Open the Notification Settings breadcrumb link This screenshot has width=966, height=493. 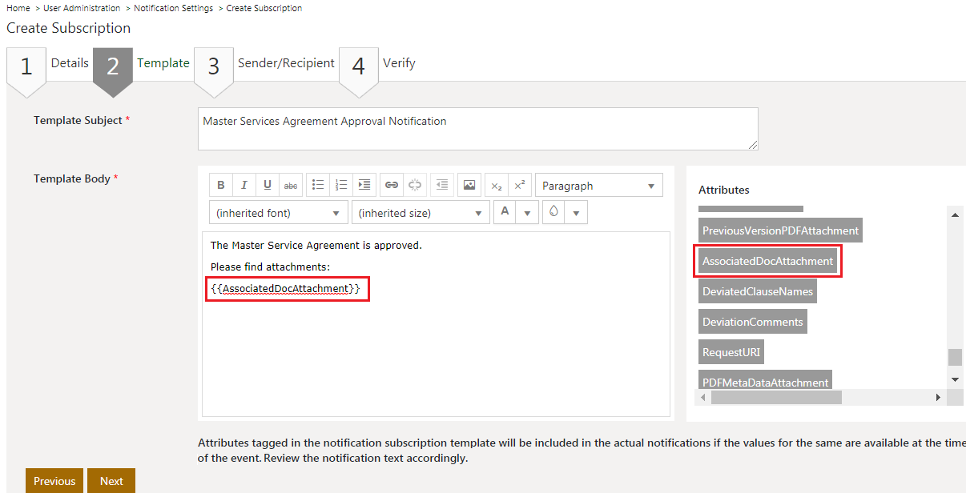(173, 8)
